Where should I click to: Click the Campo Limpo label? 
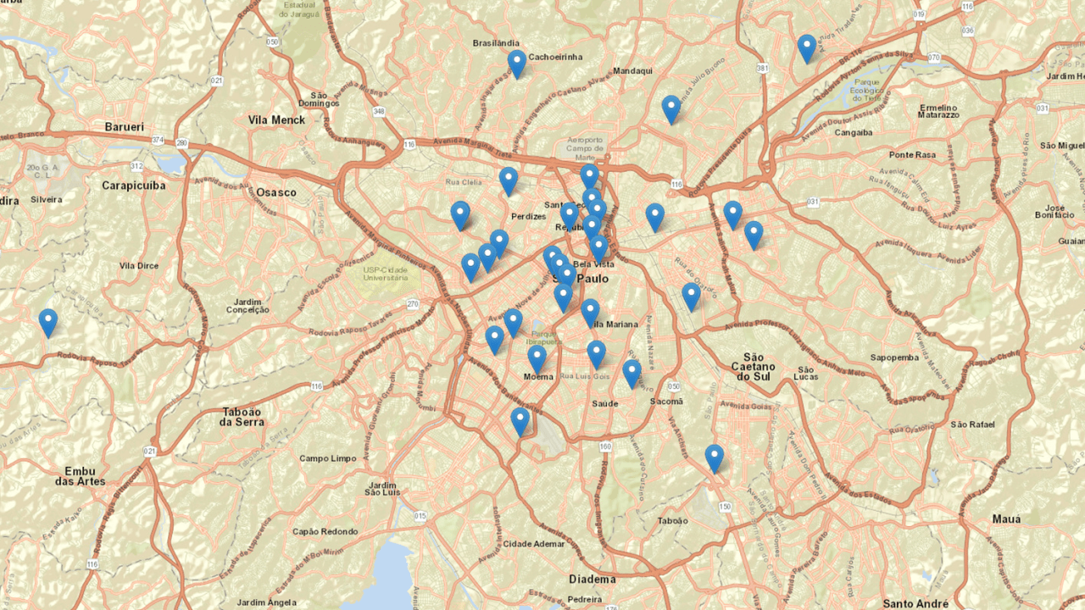pos(327,458)
